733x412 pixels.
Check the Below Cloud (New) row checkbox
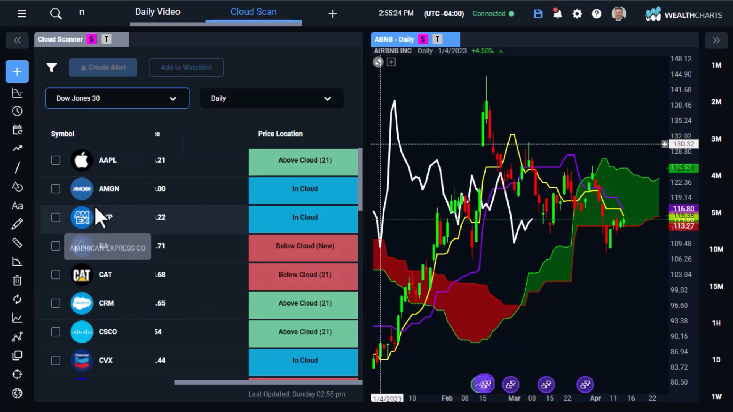coord(55,246)
